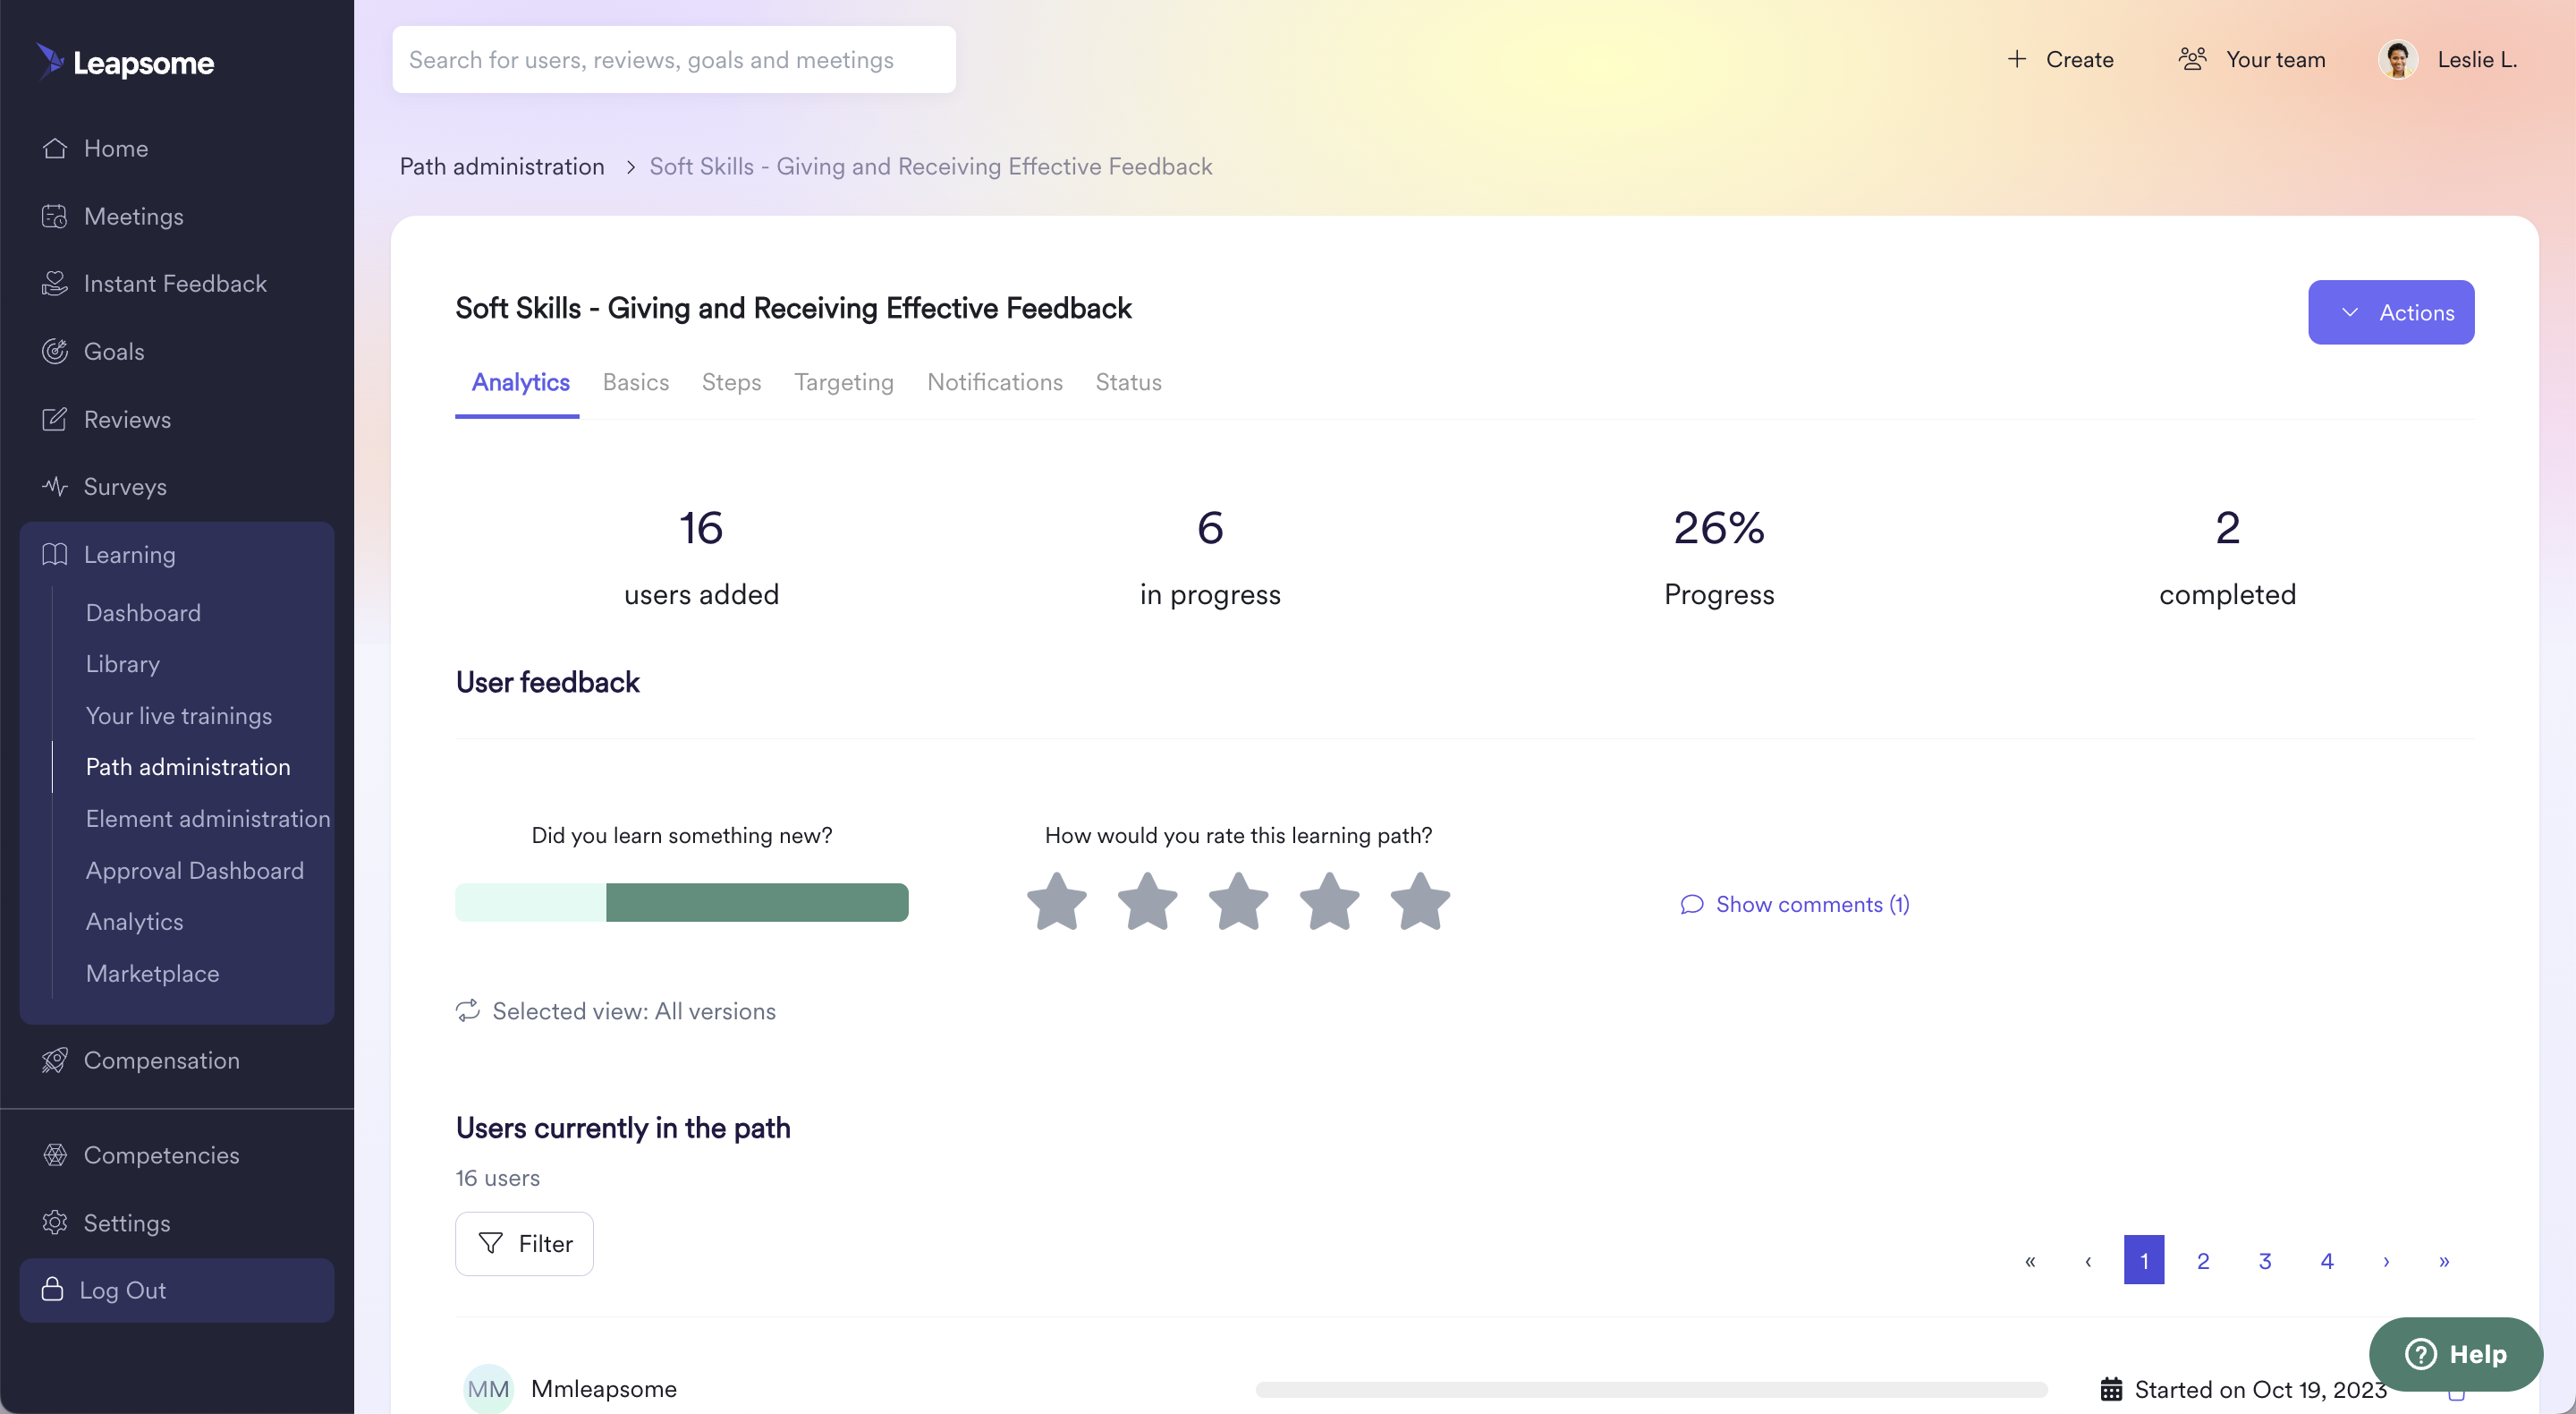Jump to last page double arrow
This screenshot has width=2576, height=1414.
2444,1261
